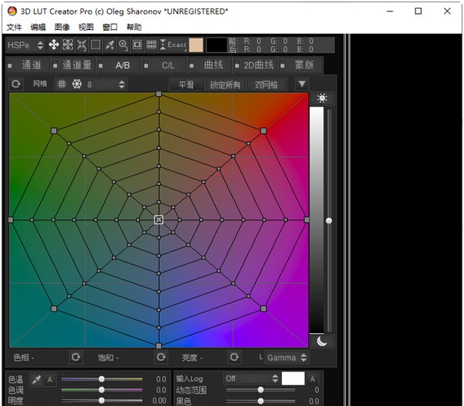Click the sun icon above brightness bar
Screen dimensions: 464x406
tap(322, 98)
